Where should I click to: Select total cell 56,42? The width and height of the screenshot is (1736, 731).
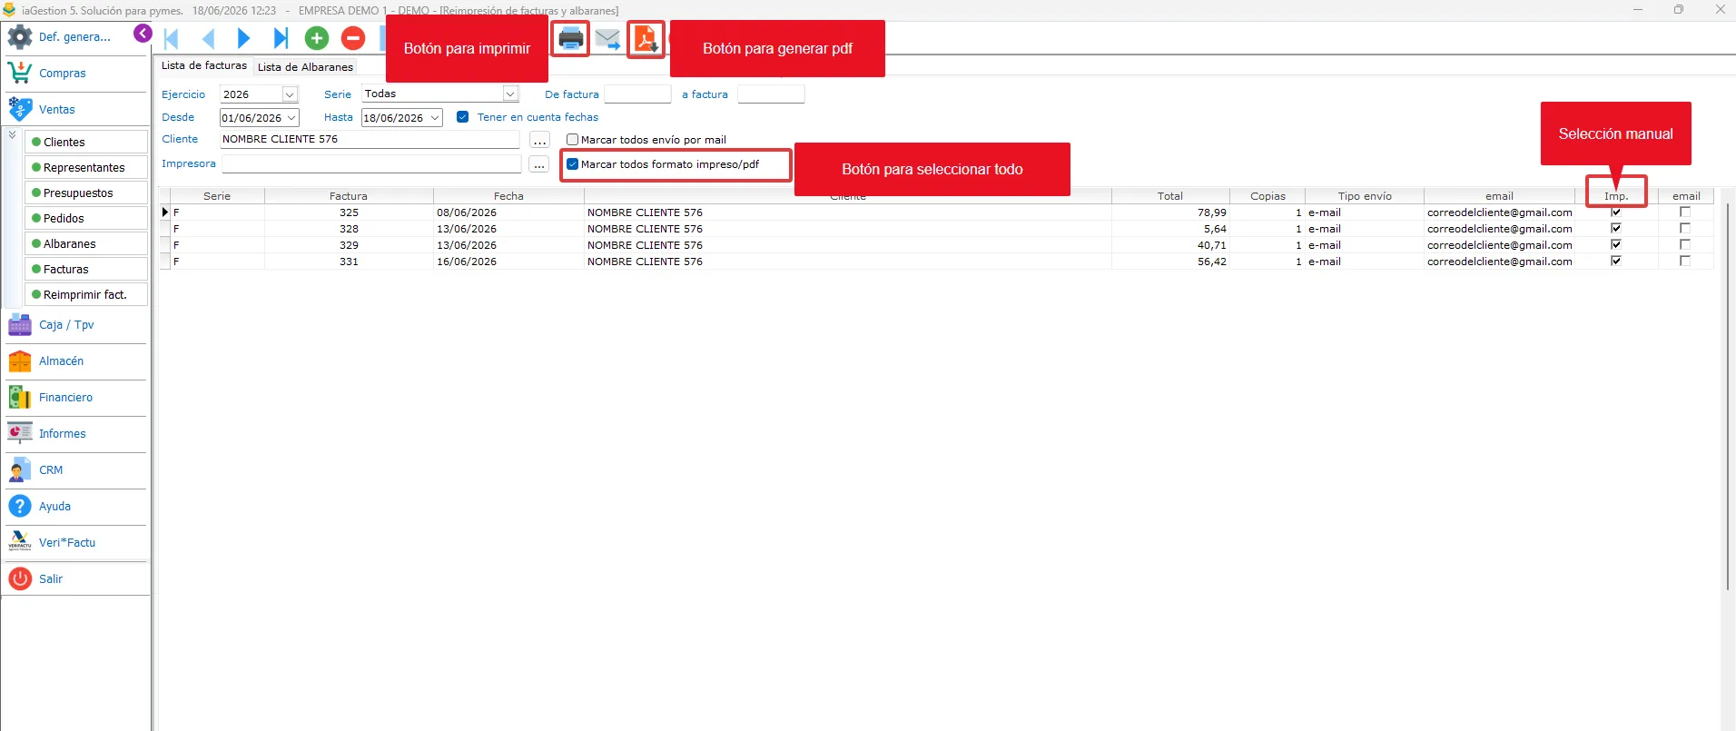coord(1170,262)
